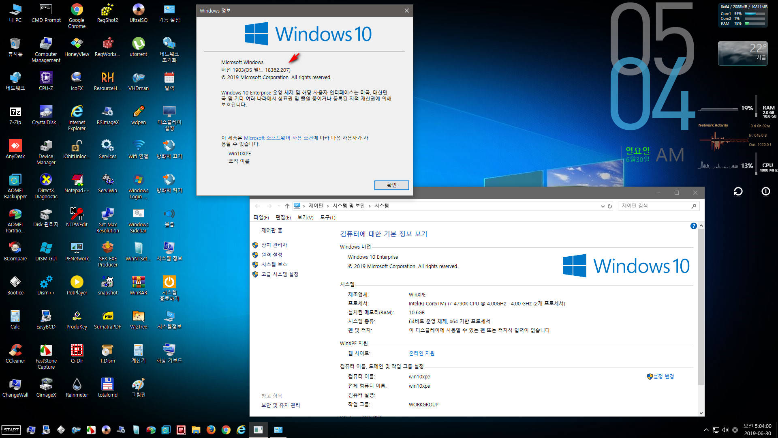This screenshot has height=438, width=778.
Task: Open 고급 시스템 설정 sidebar link
Action: pyautogui.click(x=280, y=274)
